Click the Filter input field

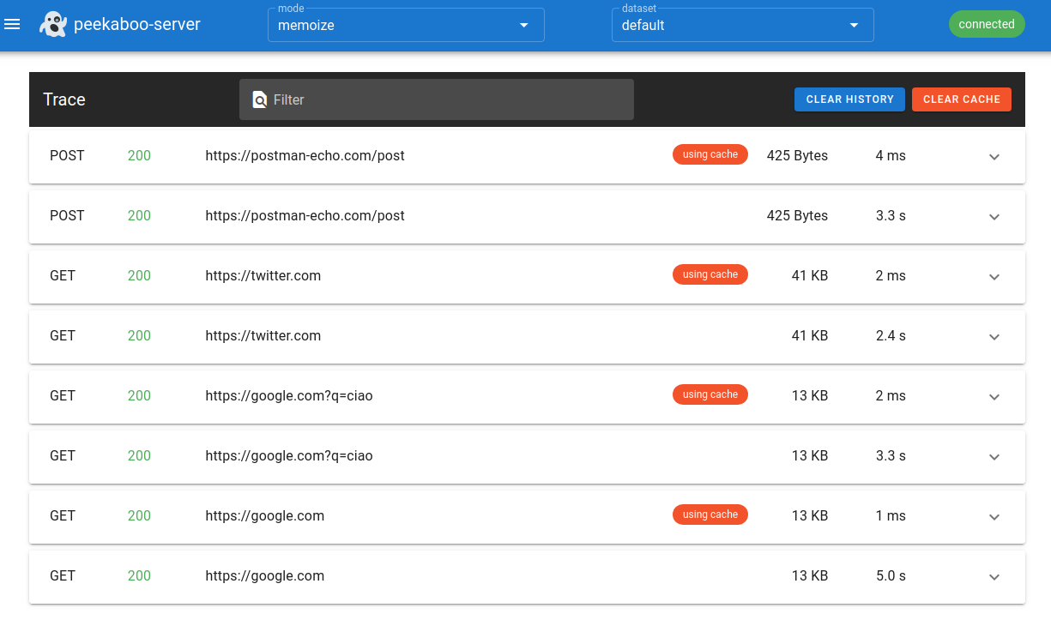(x=437, y=99)
